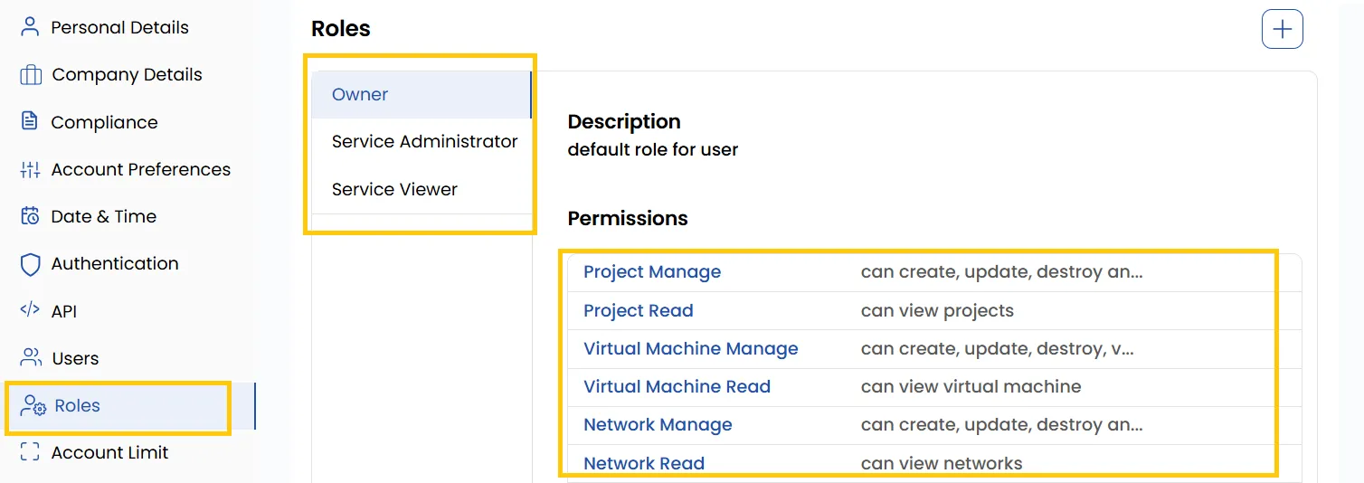
Task: Click the 'can view networks' description
Action: tap(942, 463)
